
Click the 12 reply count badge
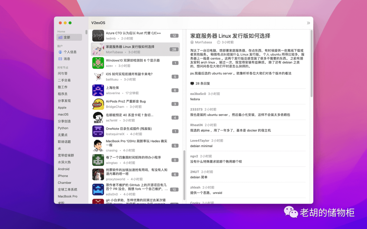(x=174, y=36)
